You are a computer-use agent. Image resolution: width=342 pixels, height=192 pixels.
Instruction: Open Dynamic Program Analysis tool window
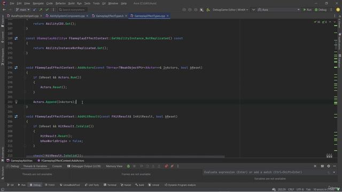180,185
